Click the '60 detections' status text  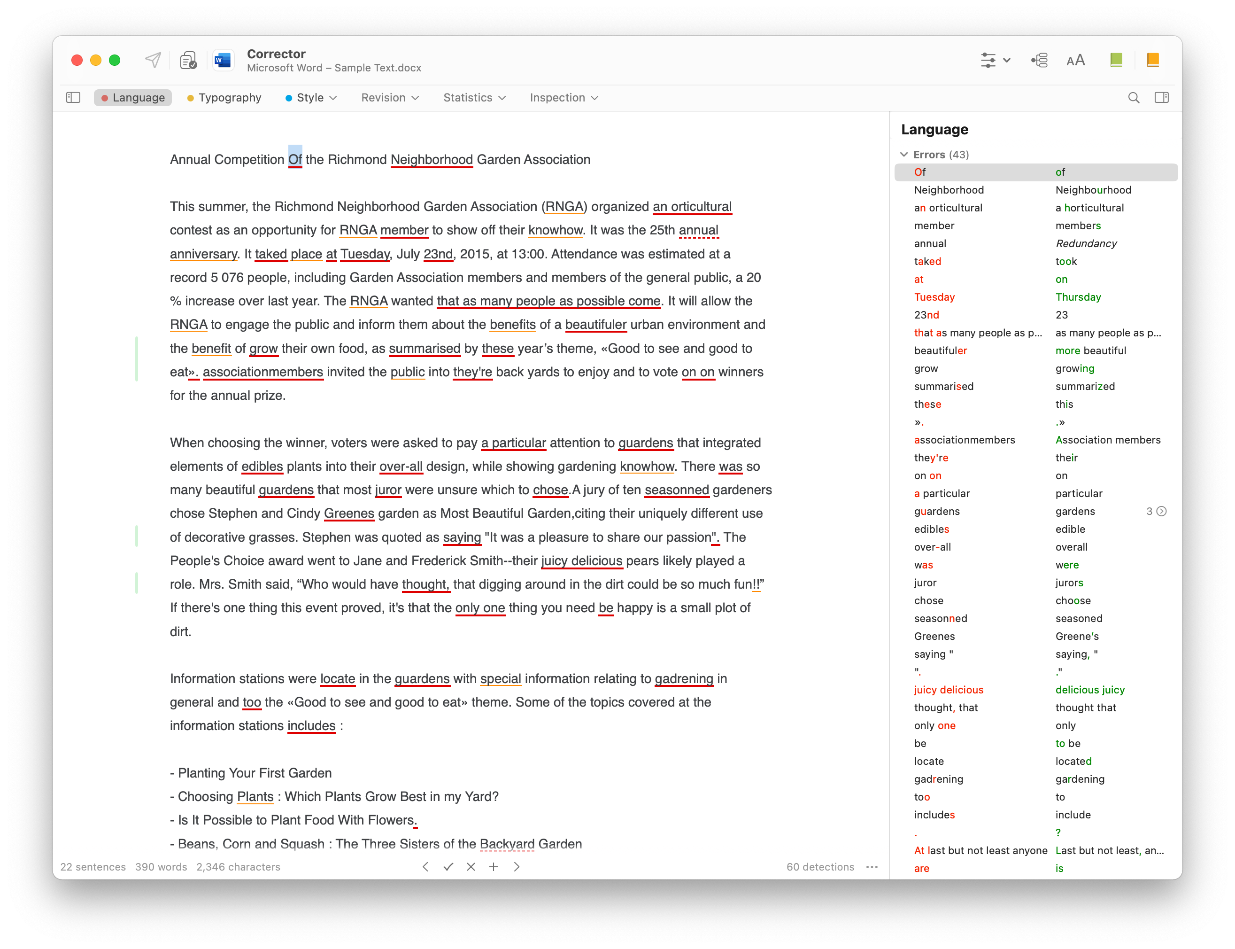coord(820,867)
